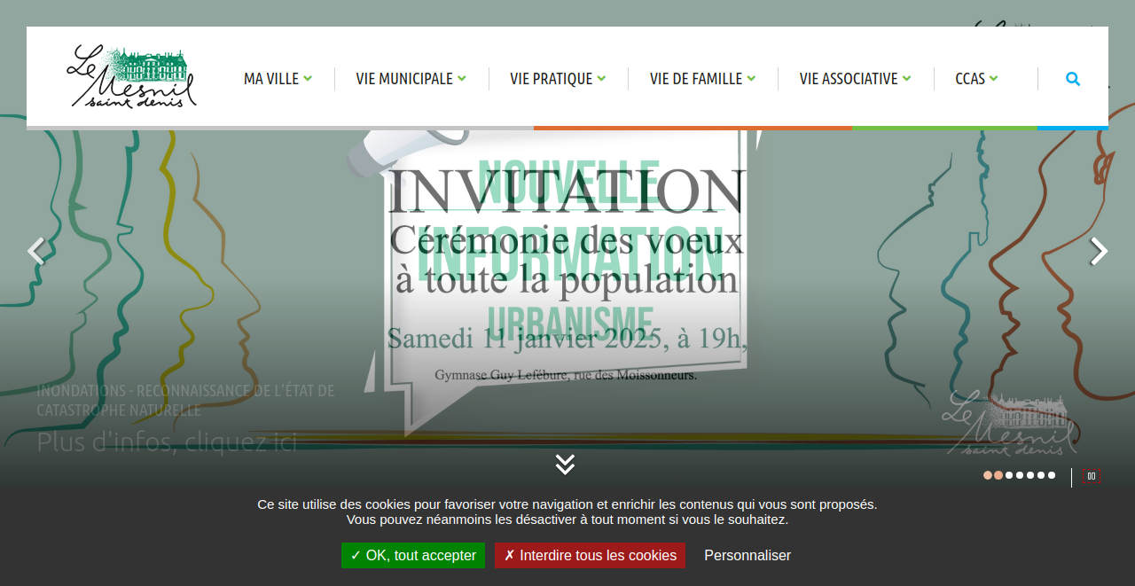Go to the previous slide with left arrow
The image size is (1135, 586).
click(x=35, y=251)
